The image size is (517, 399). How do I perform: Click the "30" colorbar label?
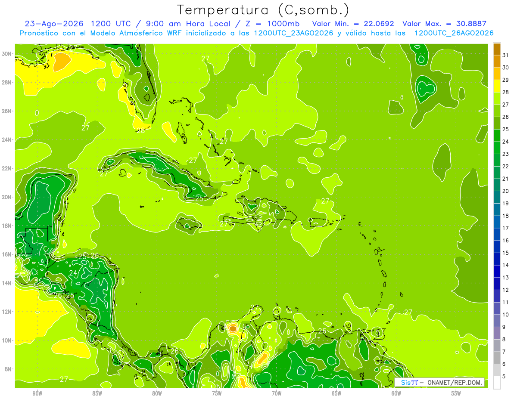[x=506, y=68]
